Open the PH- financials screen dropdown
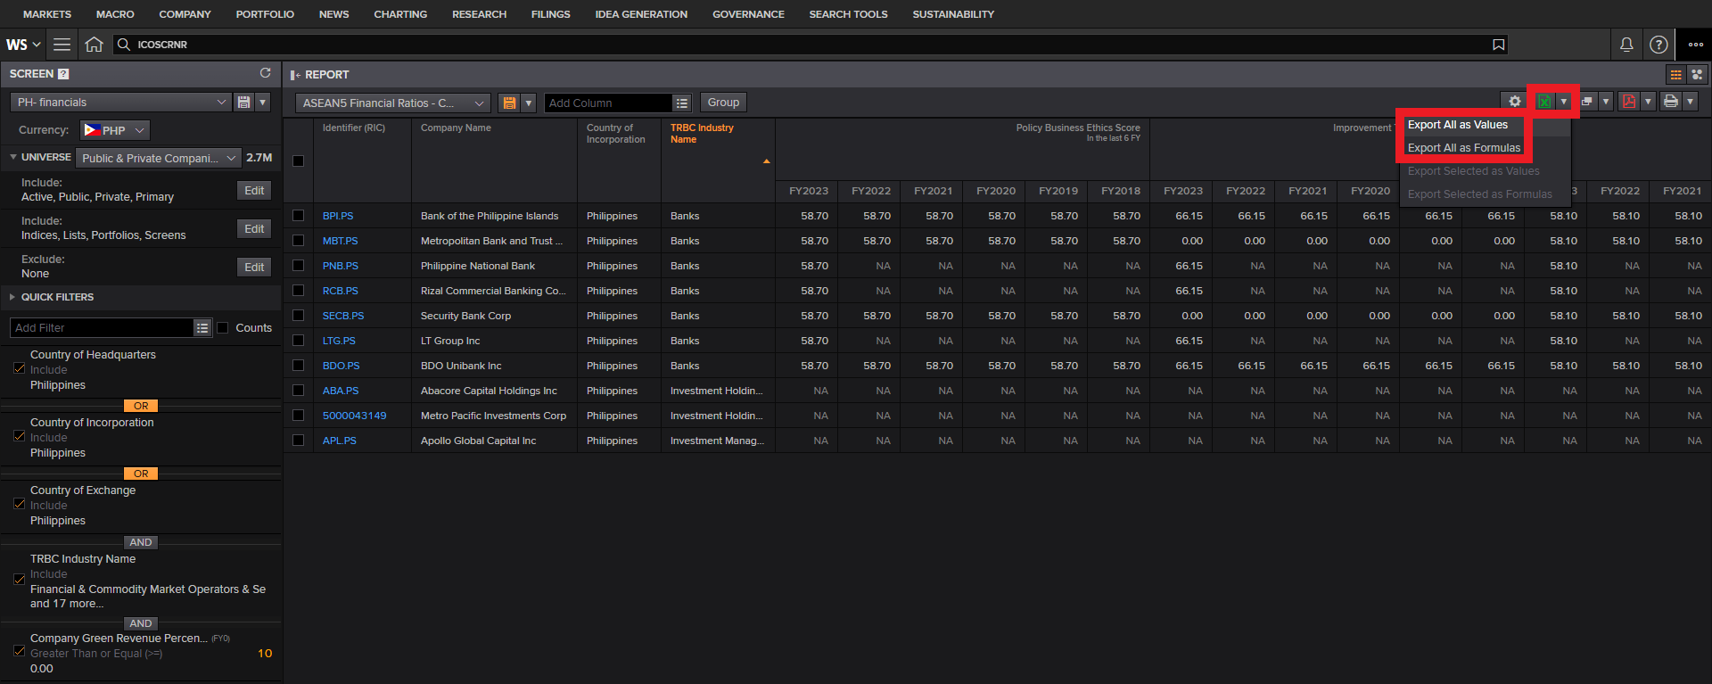The height and width of the screenshot is (684, 1712). point(122,103)
